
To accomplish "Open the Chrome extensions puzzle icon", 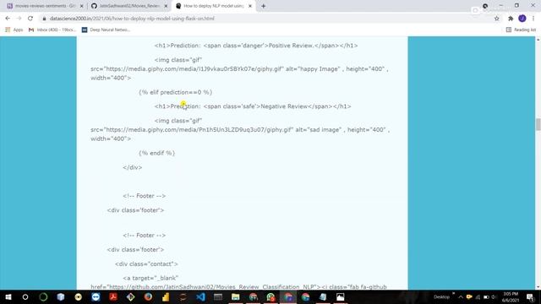I will (x=511, y=19).
